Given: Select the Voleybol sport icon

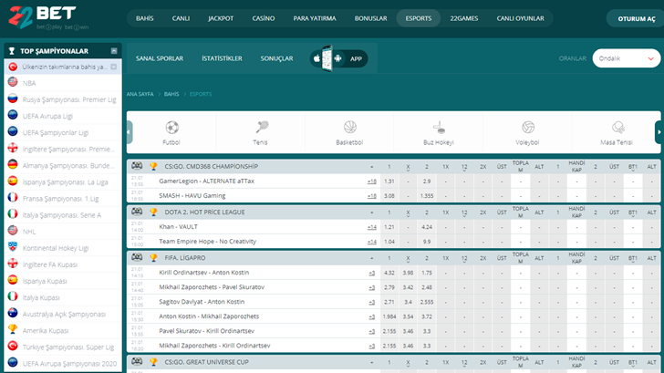Looking at the screenshot, I should (x=527, y=127).
